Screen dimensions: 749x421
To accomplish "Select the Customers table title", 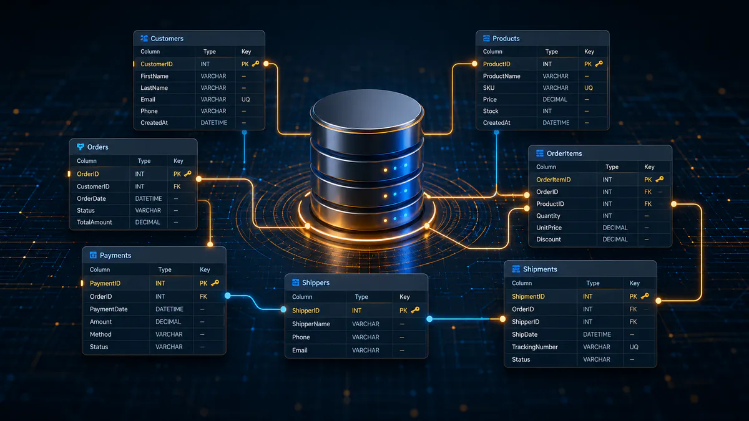I will 167,39.
